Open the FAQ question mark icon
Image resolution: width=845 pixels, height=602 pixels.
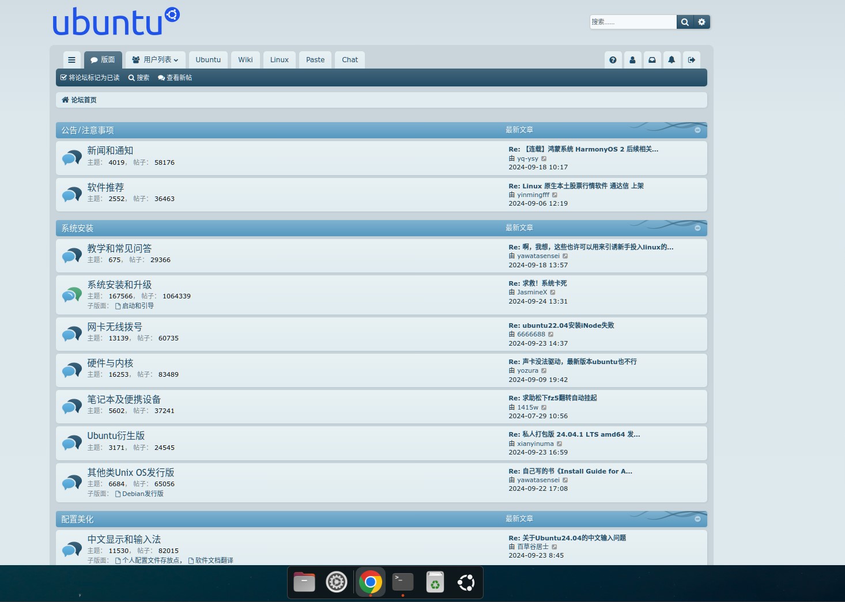pyautogui.click(x=613, y=60)
